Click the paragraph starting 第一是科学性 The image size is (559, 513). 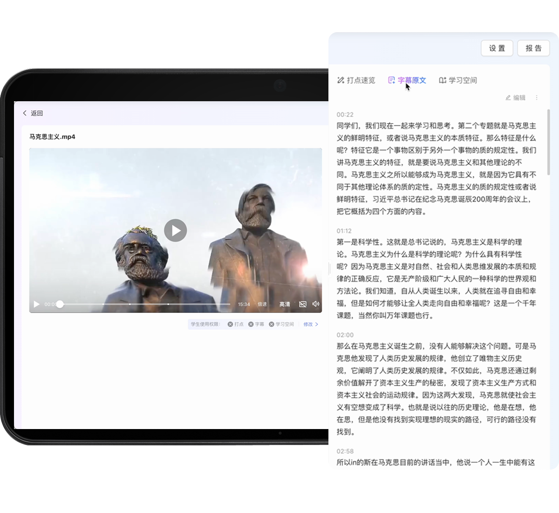pyautogui.click(x=436, y=279)
